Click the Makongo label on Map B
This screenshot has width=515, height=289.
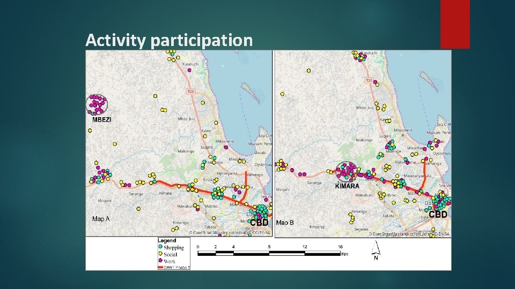click(364, 140)
